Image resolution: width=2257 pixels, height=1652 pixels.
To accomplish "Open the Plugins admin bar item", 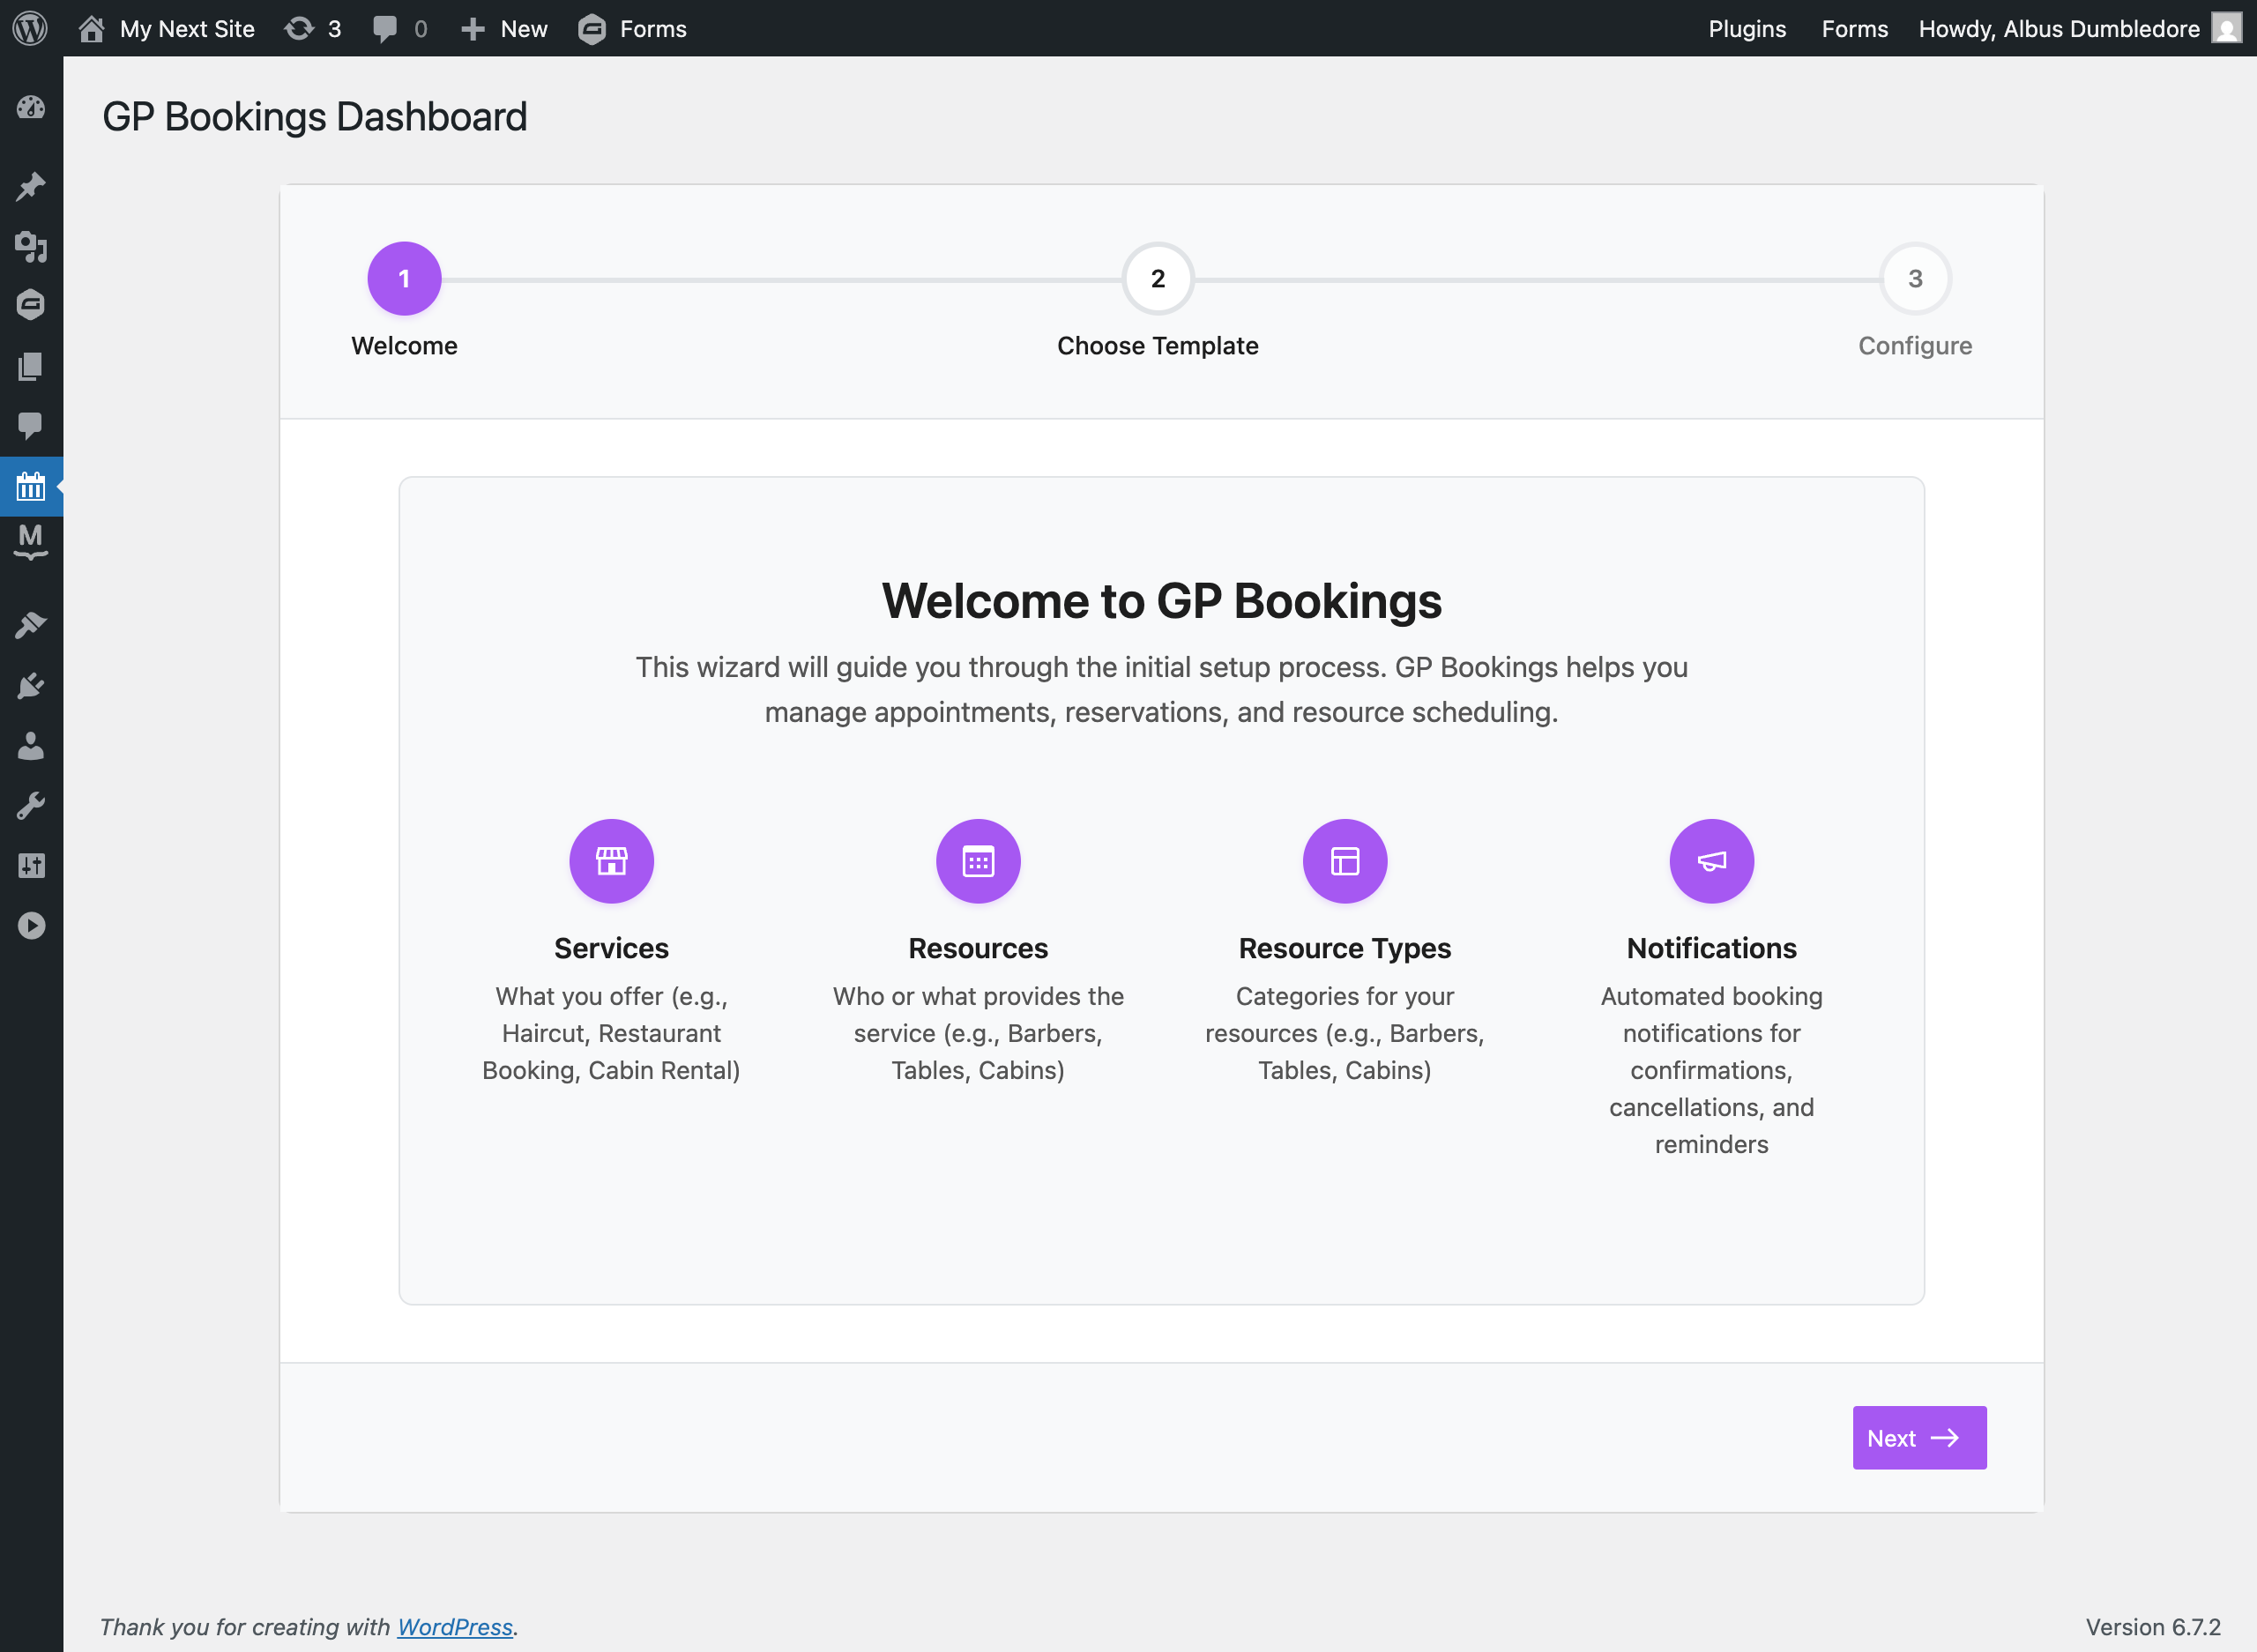I will coord(1746,28).
